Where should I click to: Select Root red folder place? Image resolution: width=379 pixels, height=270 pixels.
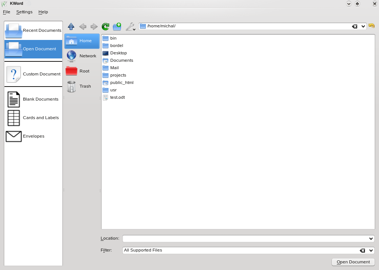[x=82, y=71]
